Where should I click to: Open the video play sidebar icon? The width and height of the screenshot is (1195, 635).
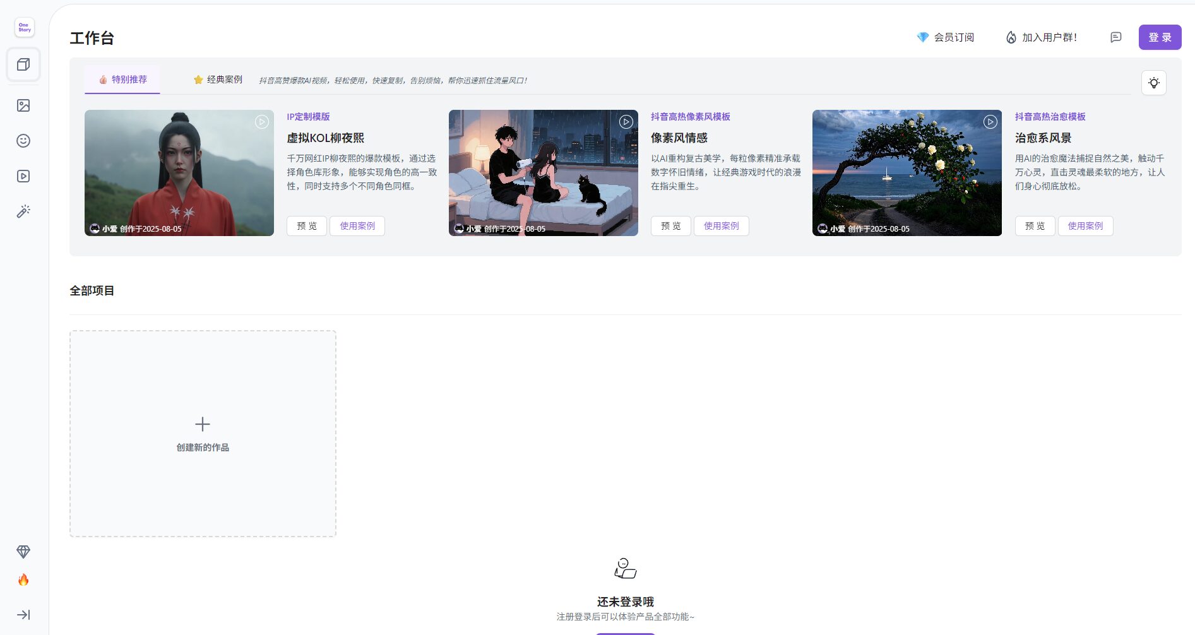click(23, 176)
